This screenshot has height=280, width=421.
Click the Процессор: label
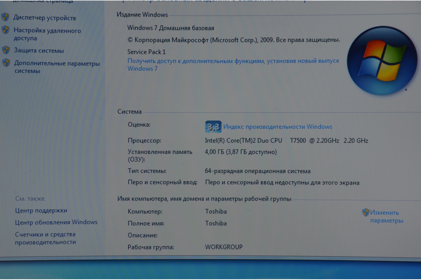coord(144,141)
